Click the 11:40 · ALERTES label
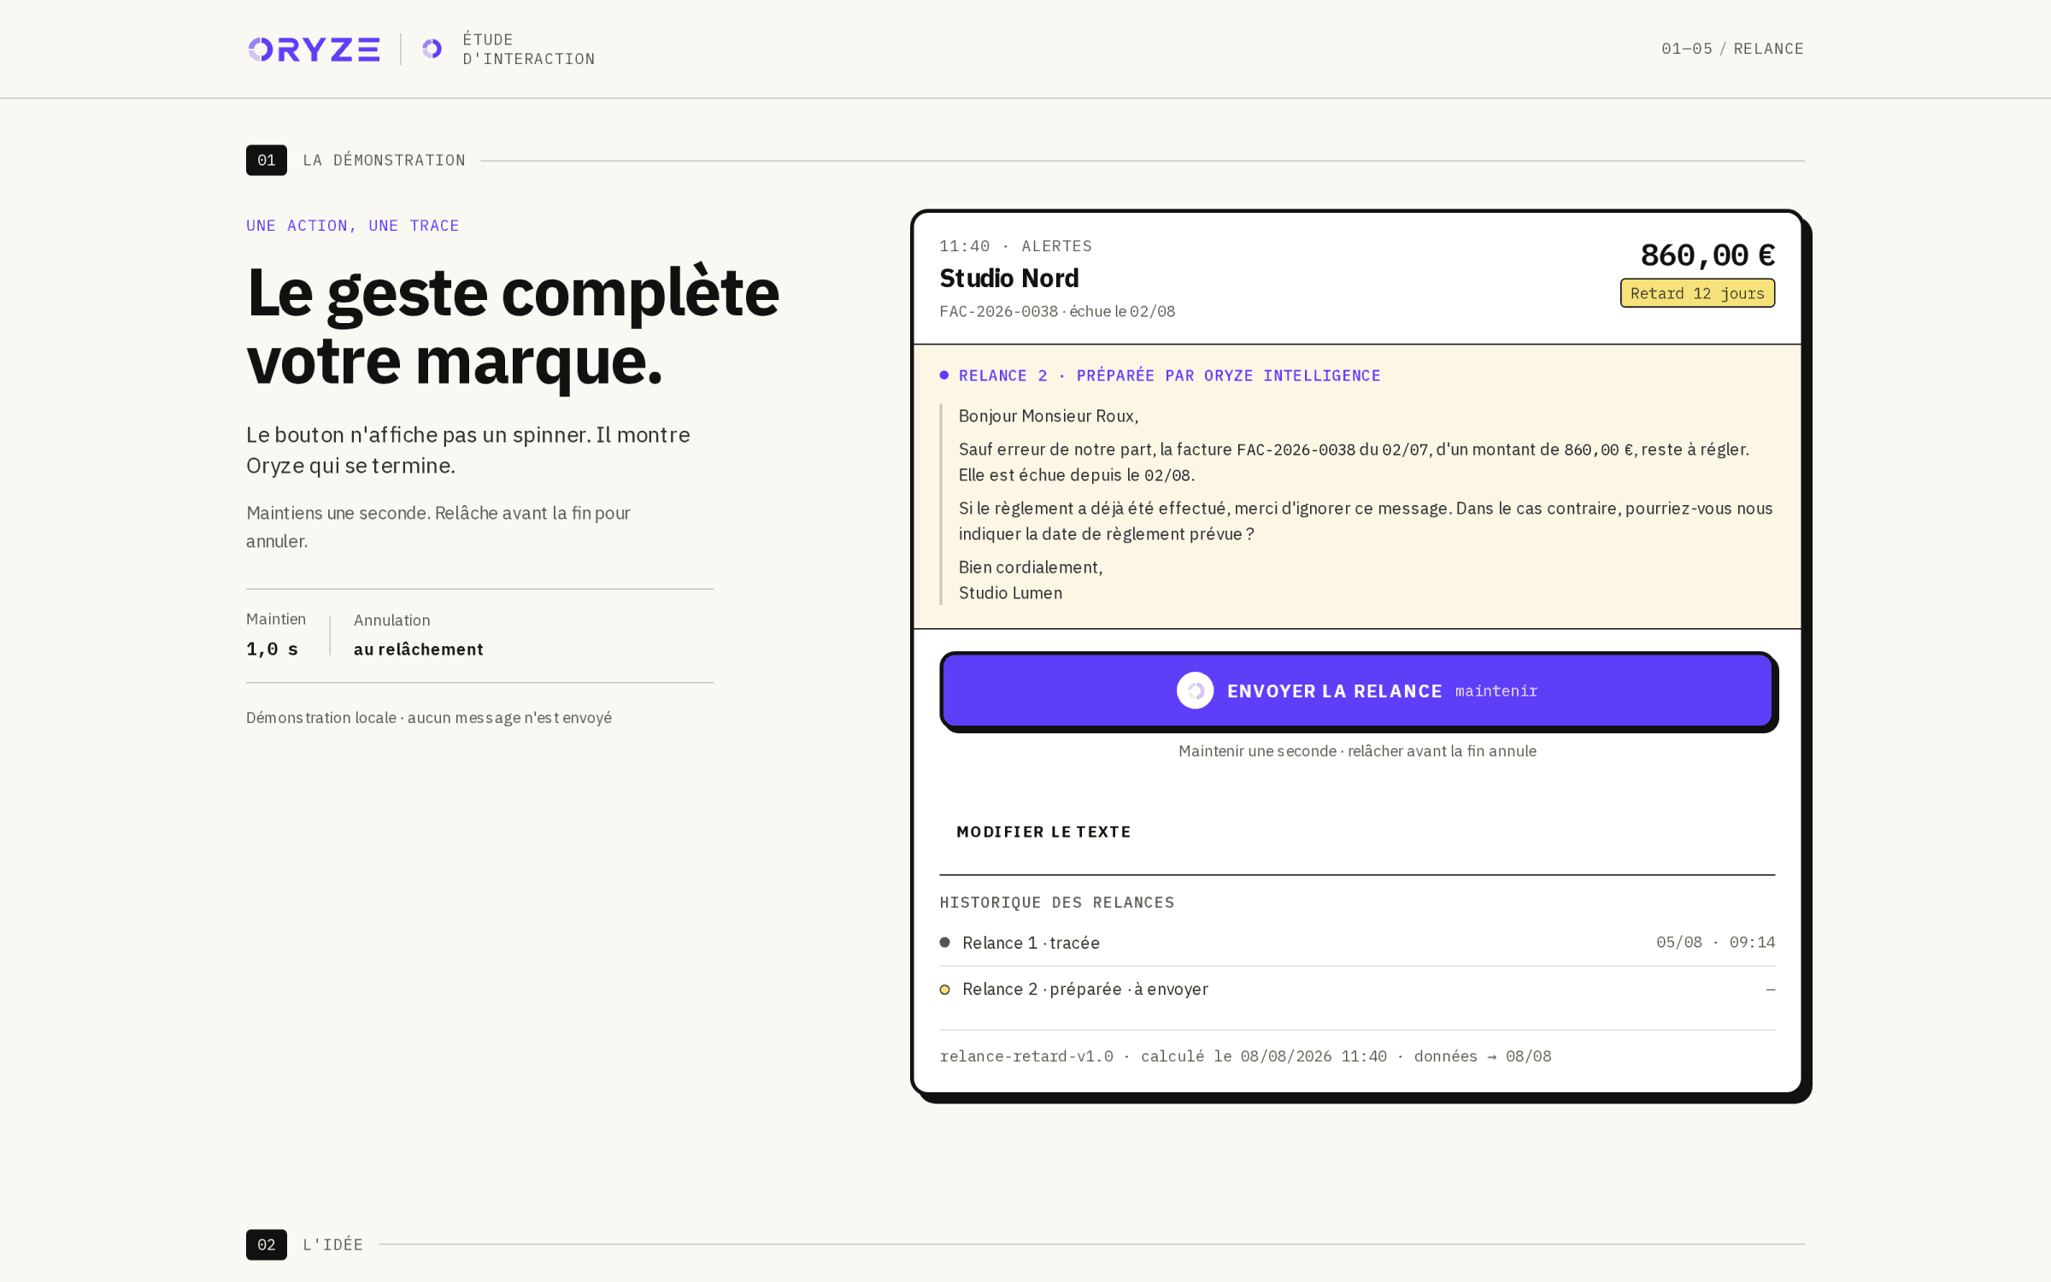 pyautogui.click(x=1015, y=246)
